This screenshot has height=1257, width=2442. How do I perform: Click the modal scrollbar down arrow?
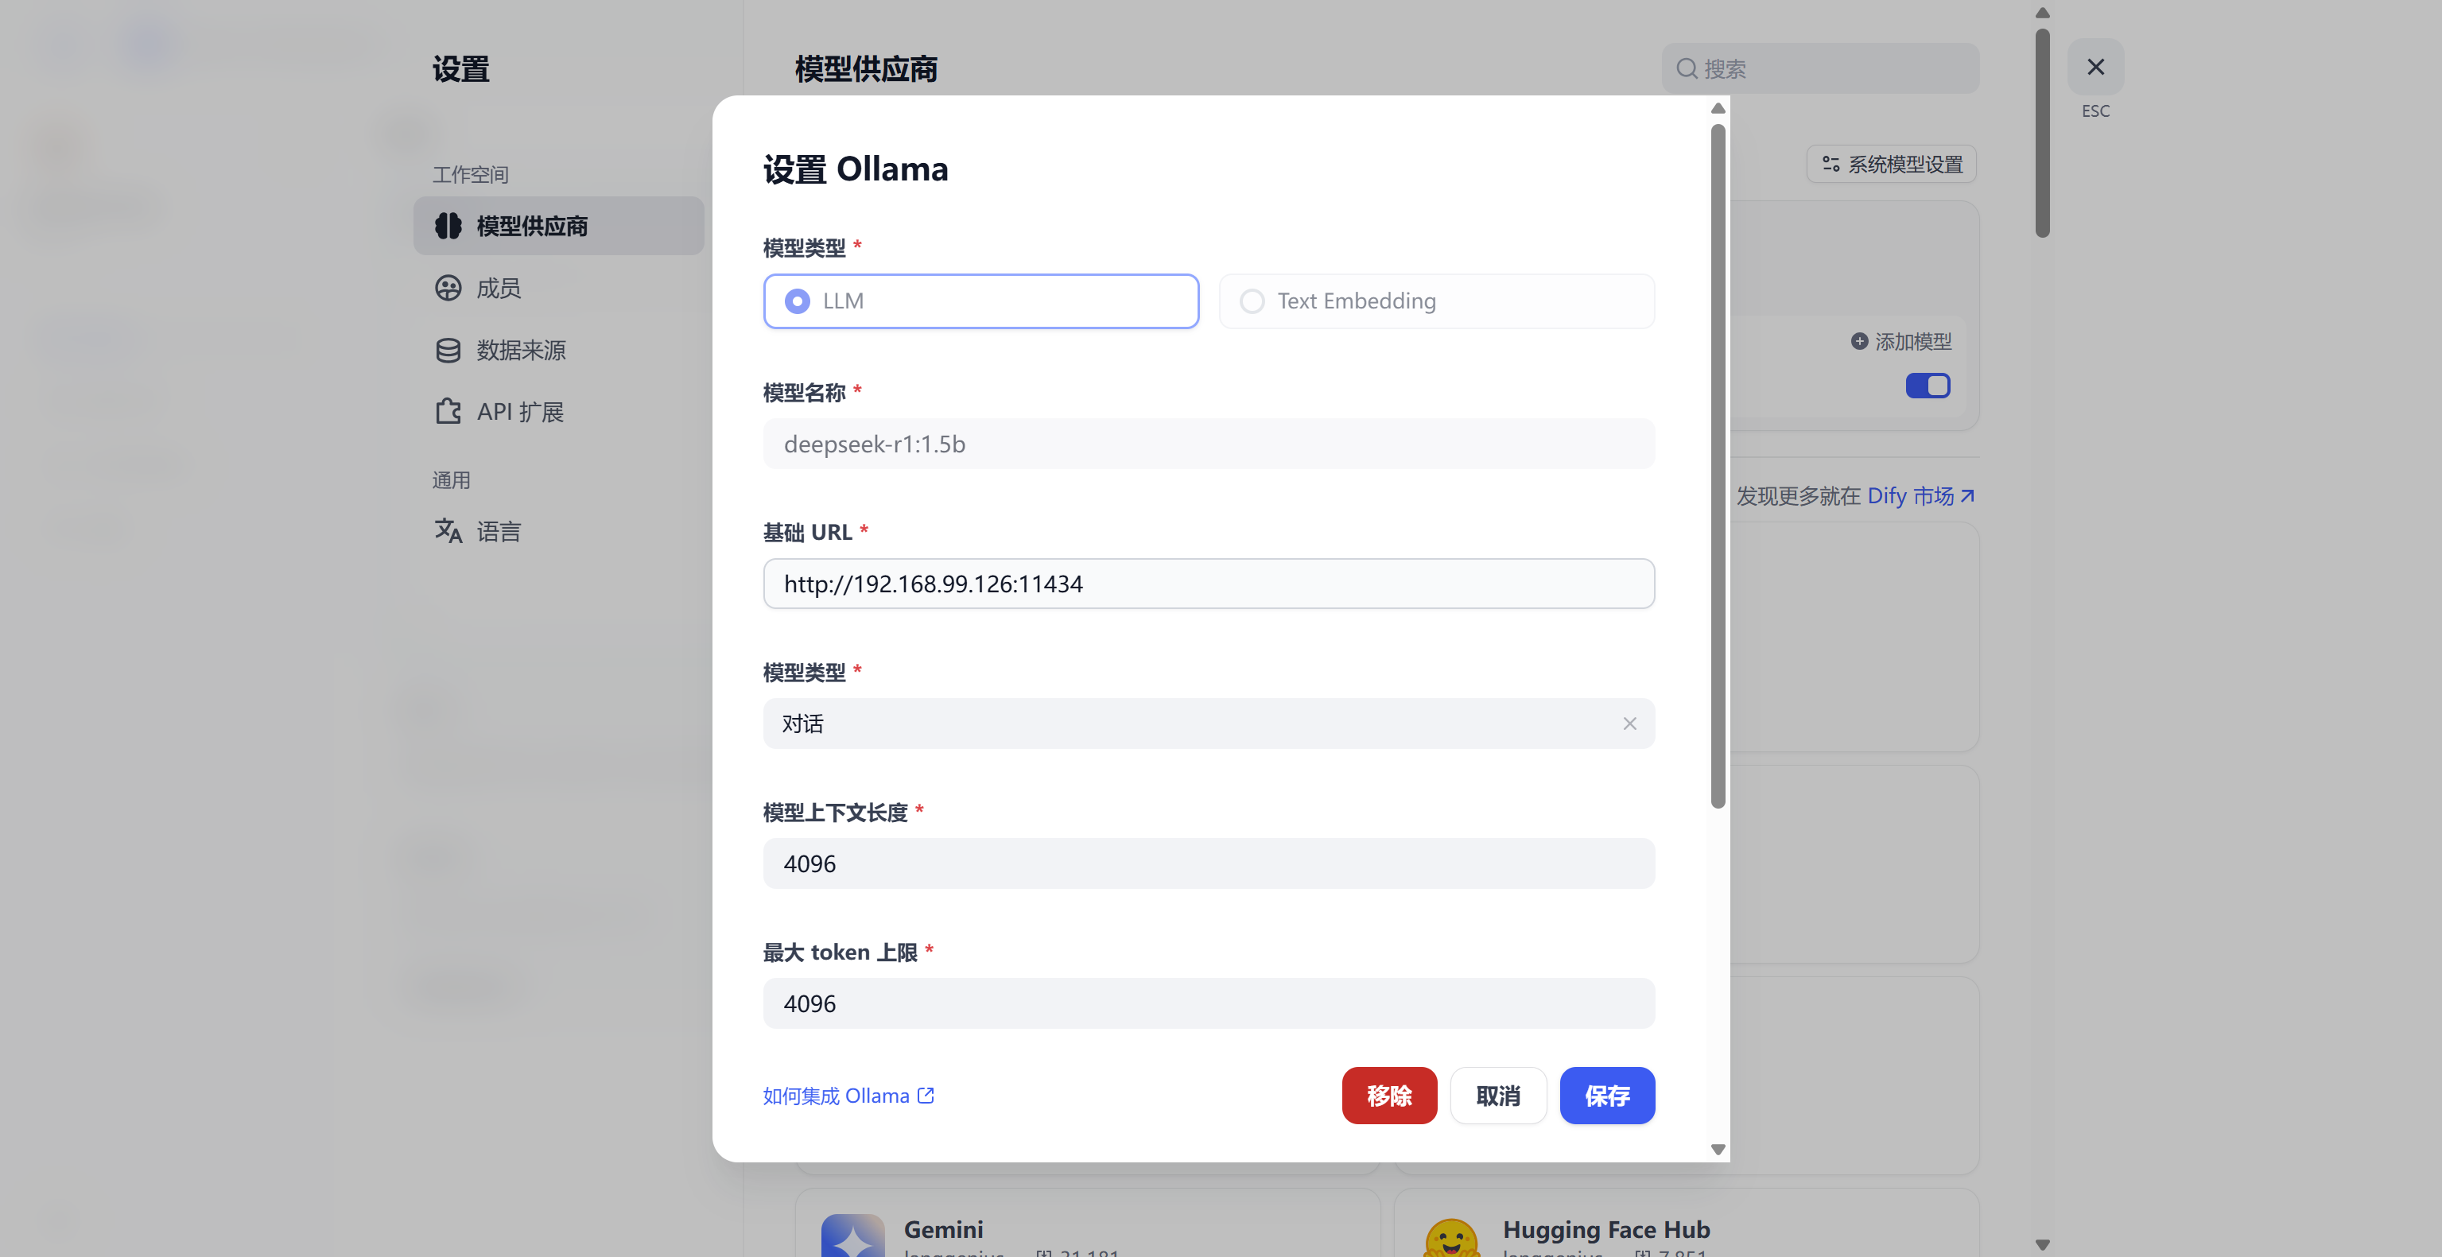(x=1717, y=1149)
